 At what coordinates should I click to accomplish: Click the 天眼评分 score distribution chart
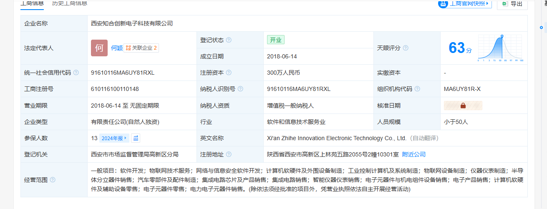(x=501, y=48)
